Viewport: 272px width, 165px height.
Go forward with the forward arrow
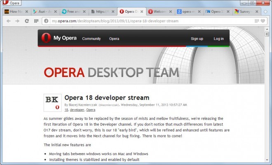tap(17, 21)
